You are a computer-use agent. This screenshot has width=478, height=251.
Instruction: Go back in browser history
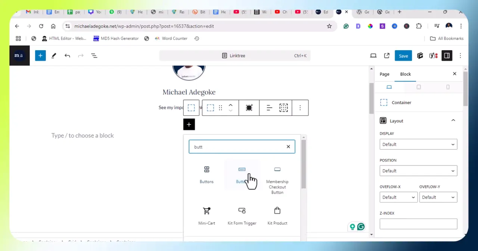point(17,26)
